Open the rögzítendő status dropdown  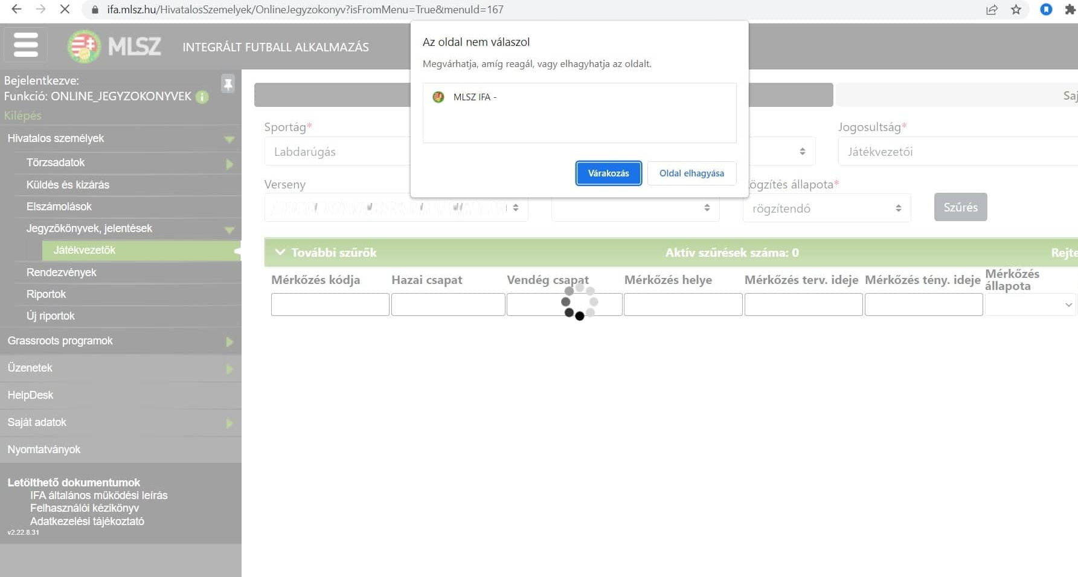click(827, 208)
